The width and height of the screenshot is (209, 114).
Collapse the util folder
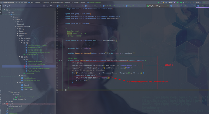(18, 83)
